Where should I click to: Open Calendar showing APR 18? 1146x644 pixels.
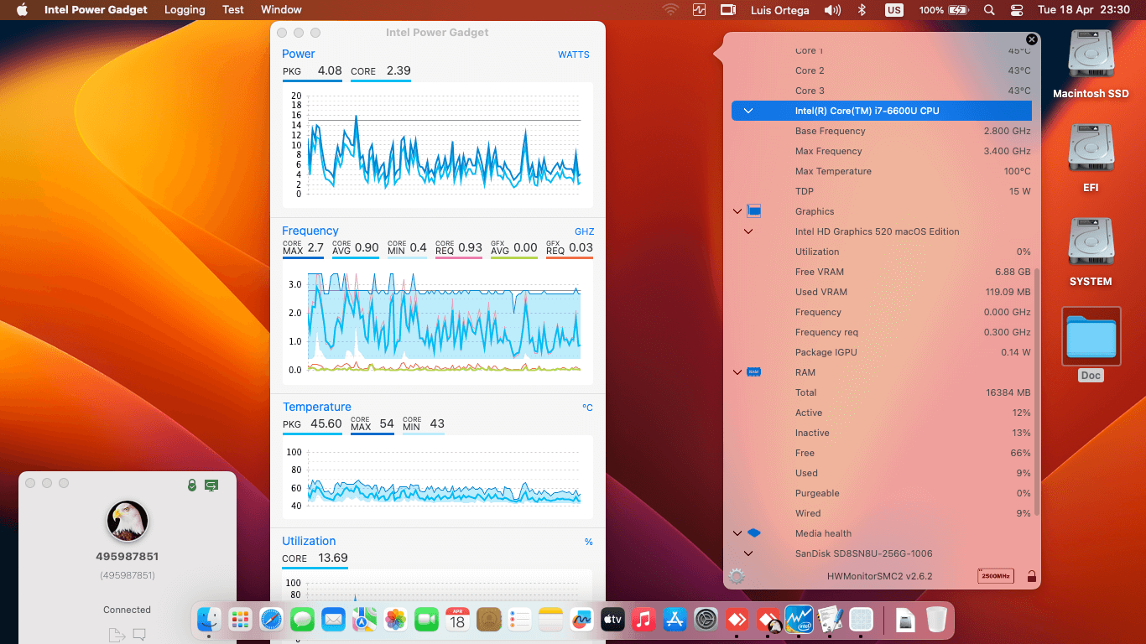pyautogui.click(x=457, y=620)
